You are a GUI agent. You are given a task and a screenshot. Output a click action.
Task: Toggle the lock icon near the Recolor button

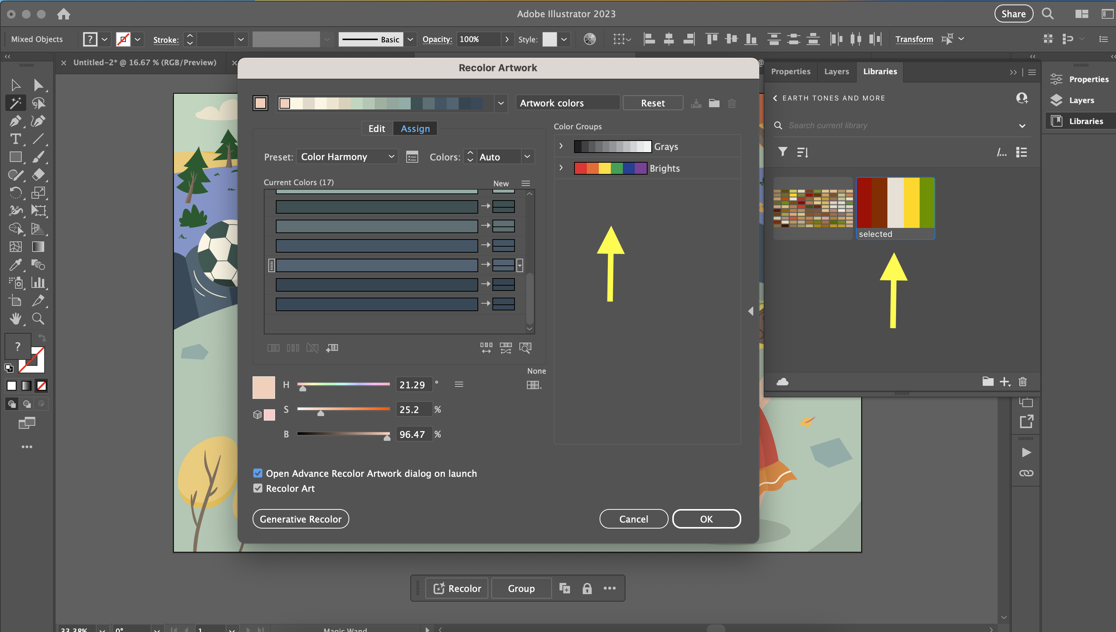point(588,588)
